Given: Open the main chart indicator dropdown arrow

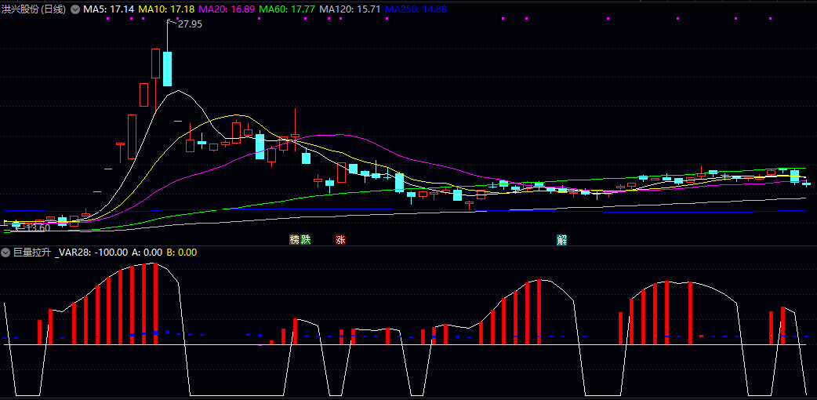Looking at the screenshot, I should (x=75, y=9).
